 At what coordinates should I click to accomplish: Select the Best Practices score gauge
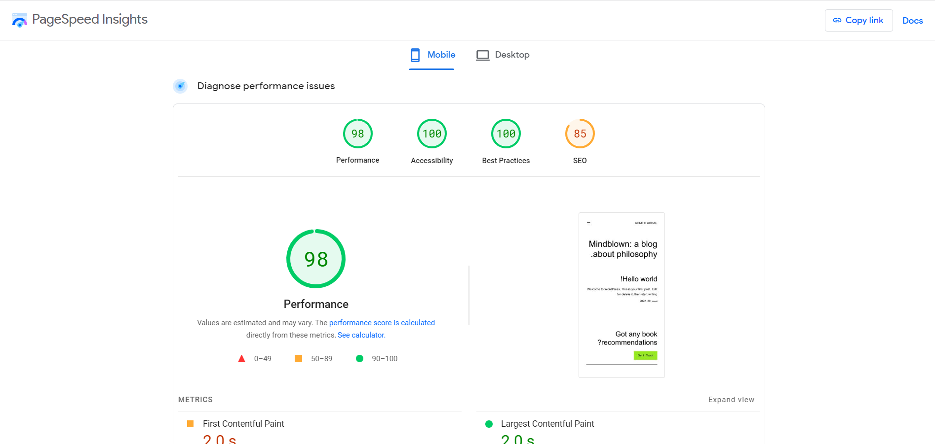[506, 134]
